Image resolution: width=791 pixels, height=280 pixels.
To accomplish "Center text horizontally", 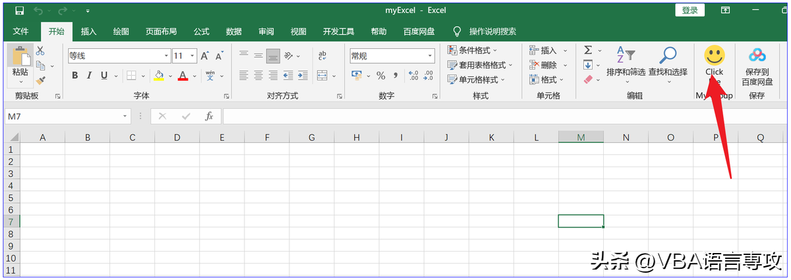I will tap(258, 76).
